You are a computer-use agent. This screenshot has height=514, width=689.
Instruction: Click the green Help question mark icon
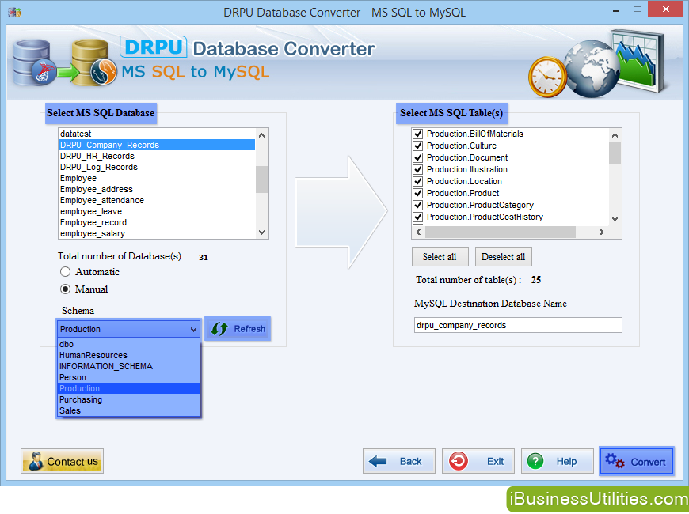point(535,461)
